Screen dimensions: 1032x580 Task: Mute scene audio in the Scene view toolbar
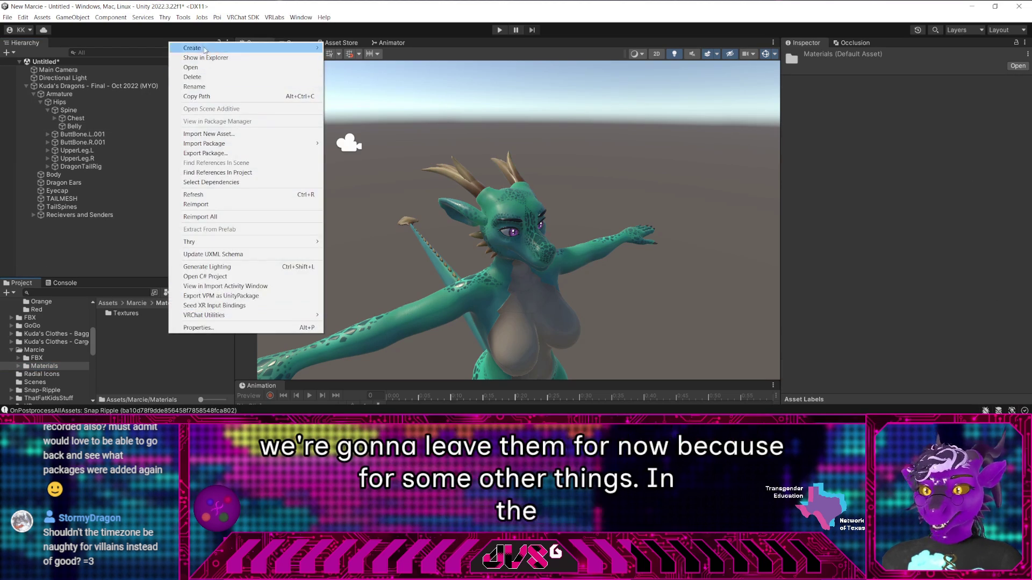click(x=692, y=54)
